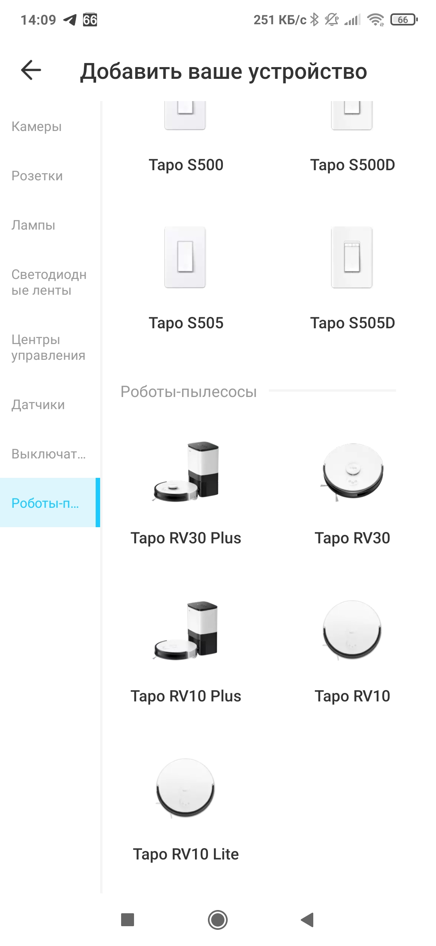436x946 pixels.
Task: Show the Датчики category
Action: click(x=38, y=405)
